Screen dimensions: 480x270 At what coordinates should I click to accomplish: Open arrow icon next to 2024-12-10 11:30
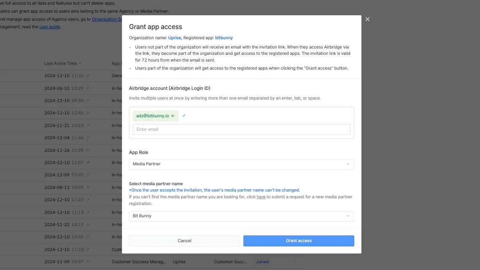coord(88,76)
